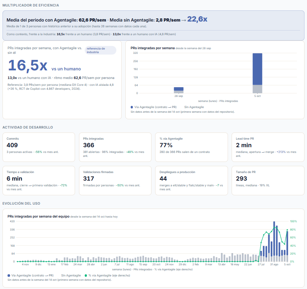Click '% vía Agentagile' value '77%'
The image size is (307, 289).
166,145
